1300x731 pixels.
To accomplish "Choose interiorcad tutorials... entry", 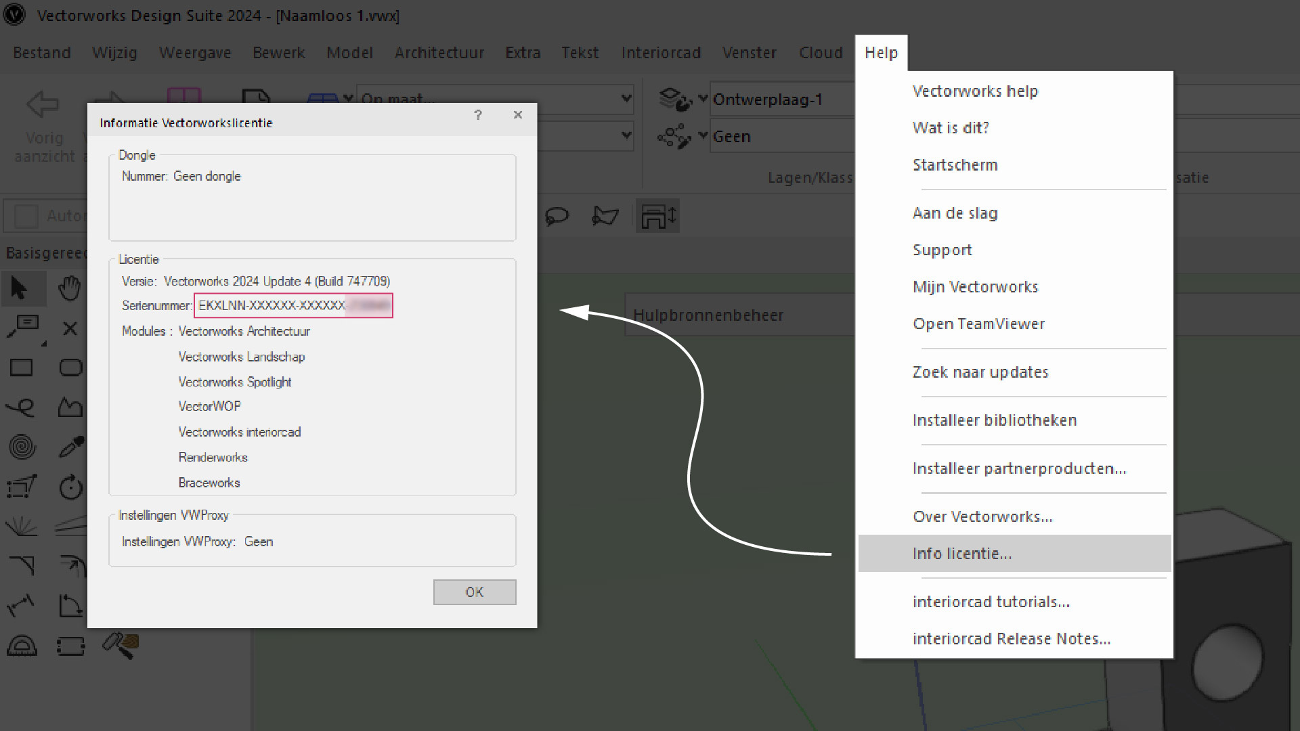I will tap(1014, 602).
